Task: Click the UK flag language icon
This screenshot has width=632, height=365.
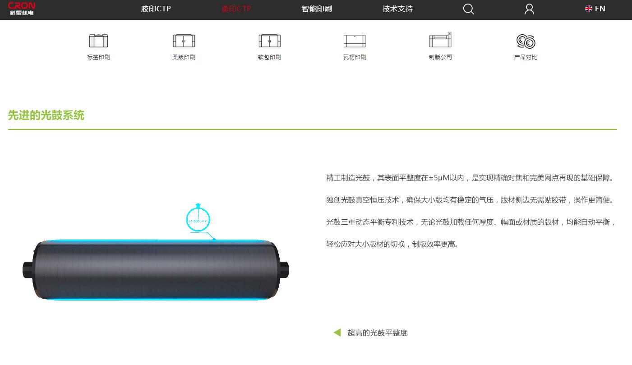Action: pos(588,9)
